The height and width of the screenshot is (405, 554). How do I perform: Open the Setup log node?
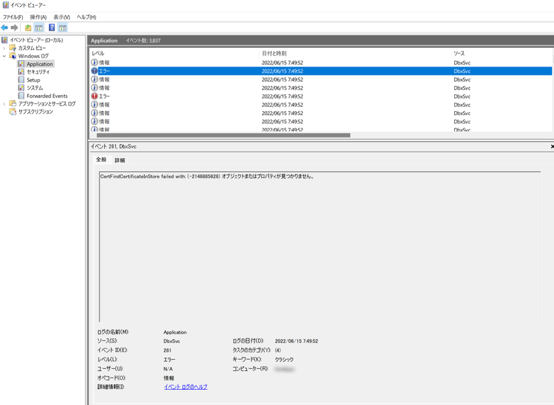(33, 80)
